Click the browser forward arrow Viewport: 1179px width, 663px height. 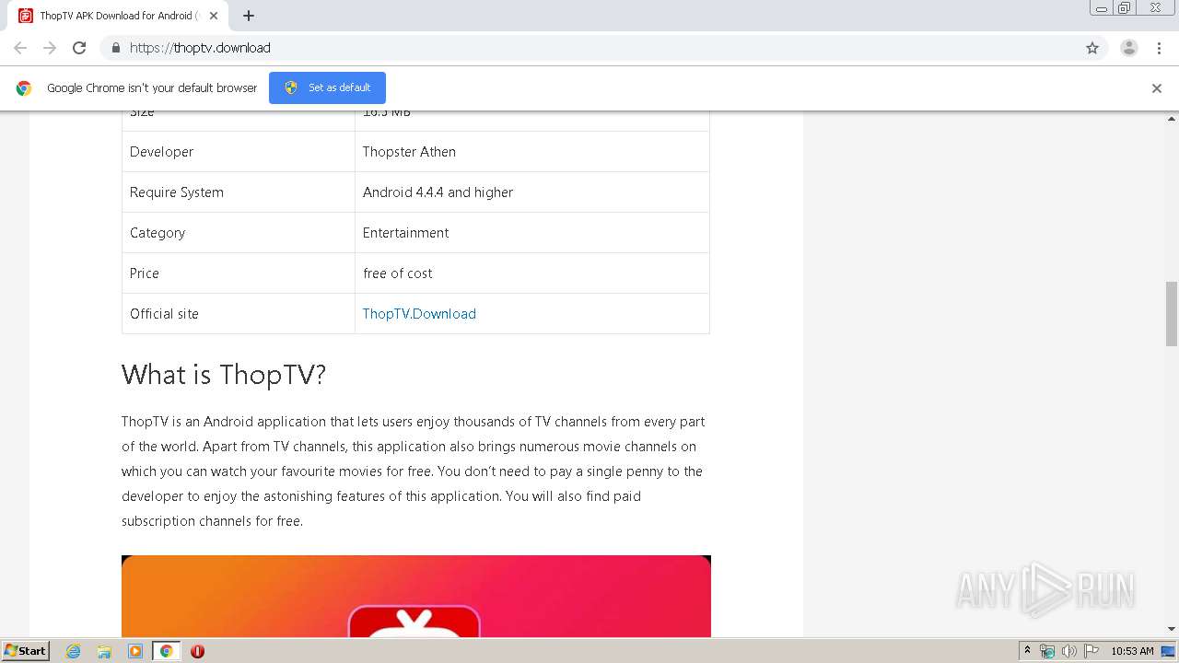(x=50, y=48)
